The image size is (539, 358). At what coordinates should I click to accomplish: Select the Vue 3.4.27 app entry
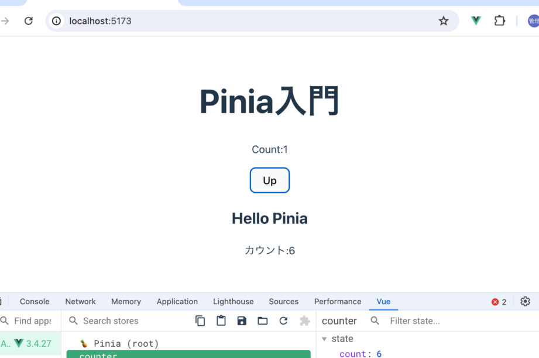click(x=30, y=343)
